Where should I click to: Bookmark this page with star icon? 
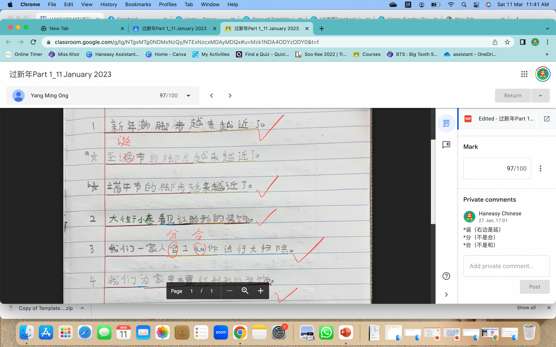click(507, 42)
